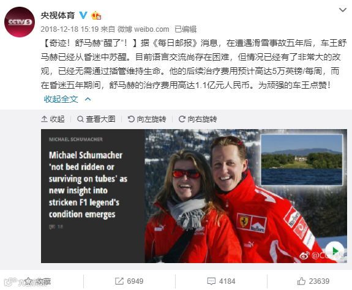Rotate image right with 向右旋转

click(x=198, y=119)
